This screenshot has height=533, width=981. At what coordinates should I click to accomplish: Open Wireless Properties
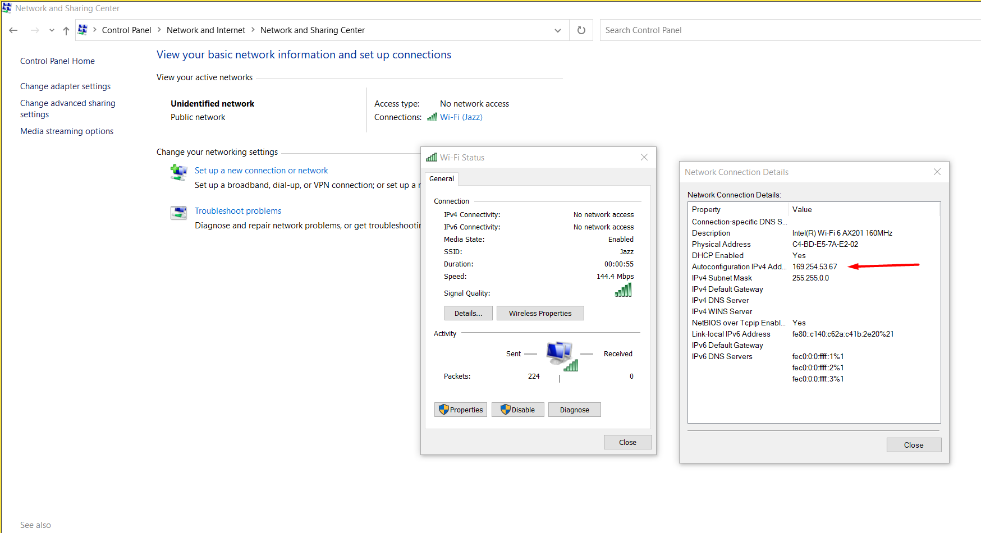pyautogui.click(x=540, y=313)
